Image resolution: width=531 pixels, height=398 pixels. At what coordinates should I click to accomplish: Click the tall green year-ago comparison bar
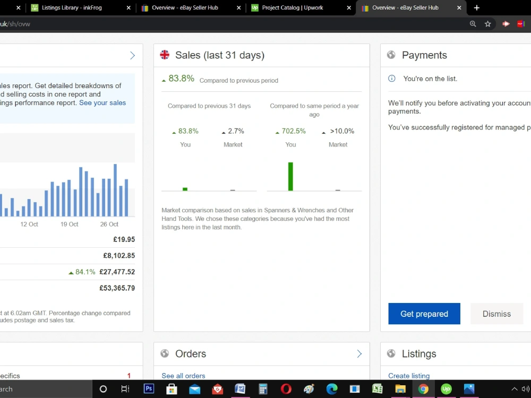pyautogui.click(x=290, y=176)
